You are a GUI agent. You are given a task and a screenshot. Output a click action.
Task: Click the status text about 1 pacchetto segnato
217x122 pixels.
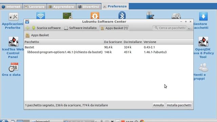pyautogui.click(x=66, y=105)
